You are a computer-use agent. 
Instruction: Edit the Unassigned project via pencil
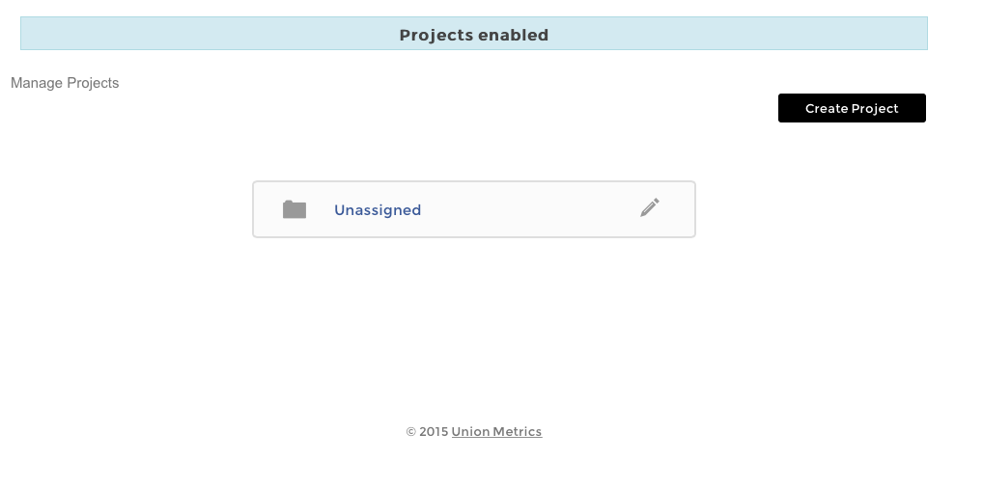tap(650, 207)
